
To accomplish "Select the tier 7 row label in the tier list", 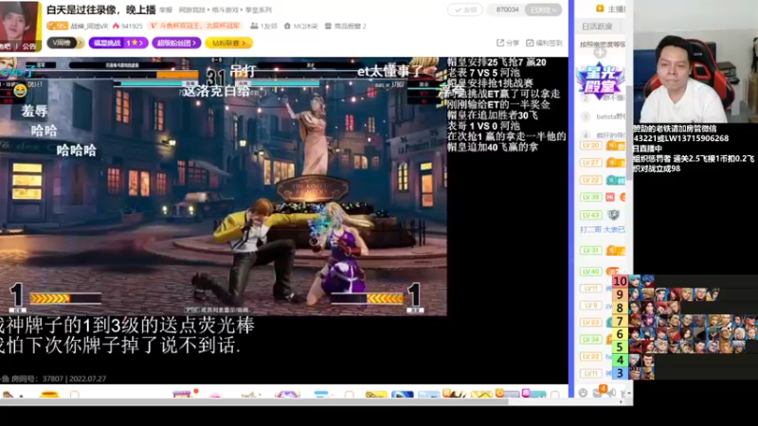I will [x=620, y=321].
